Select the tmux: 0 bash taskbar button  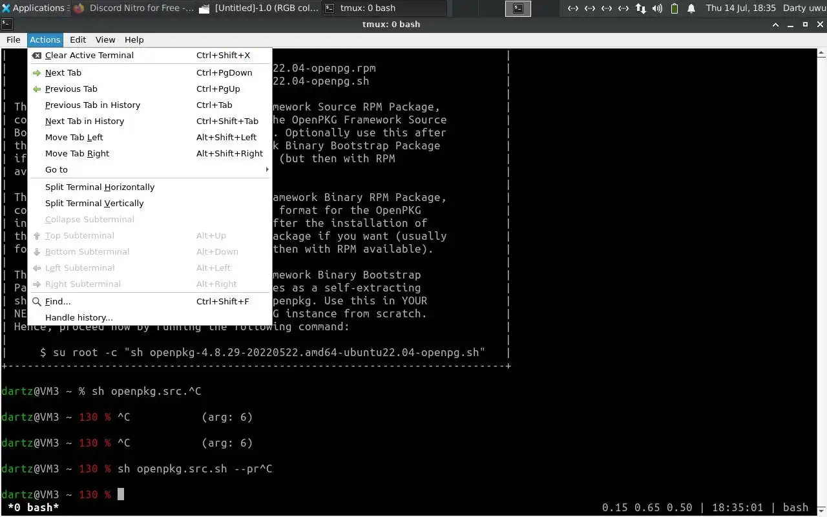[384, 8]
